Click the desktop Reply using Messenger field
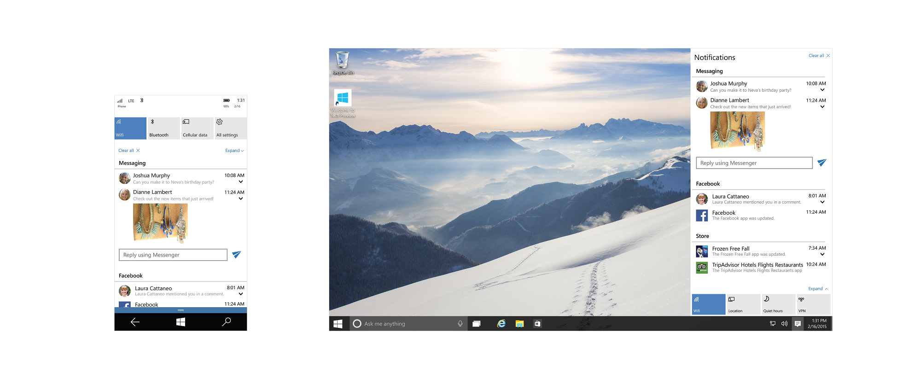Viewport: 921px width, 368px height. pos(754,163)
